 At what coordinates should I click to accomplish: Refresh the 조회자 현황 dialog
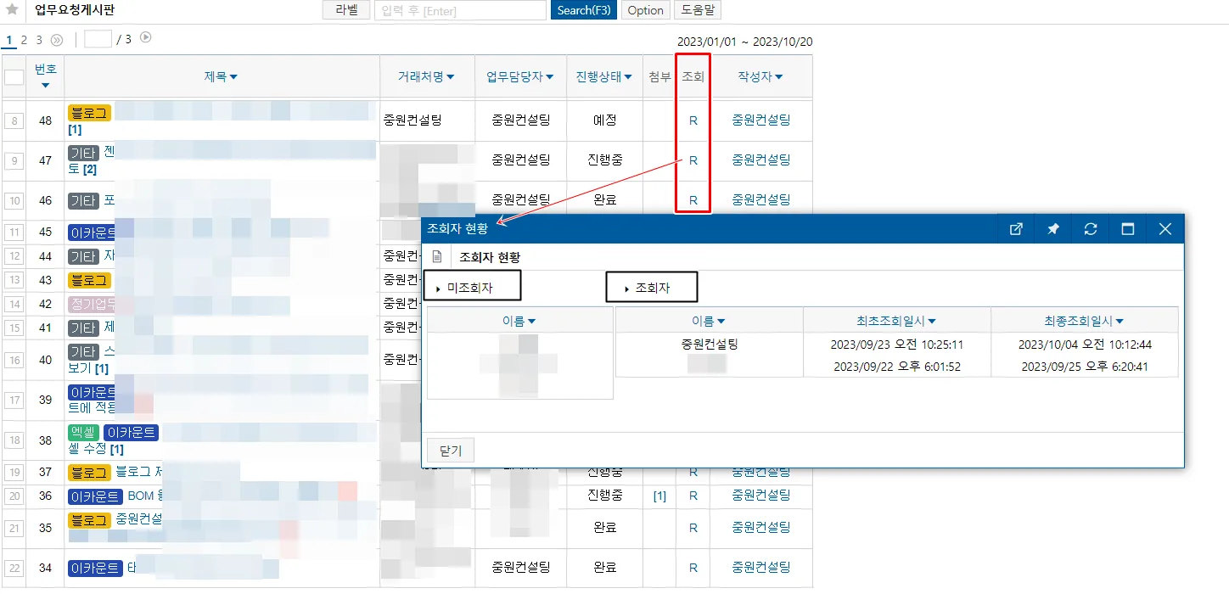(1091, 229)
